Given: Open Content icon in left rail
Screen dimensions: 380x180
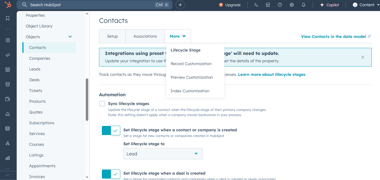Looking at the screenshot, I should click(x=8, y=70).
